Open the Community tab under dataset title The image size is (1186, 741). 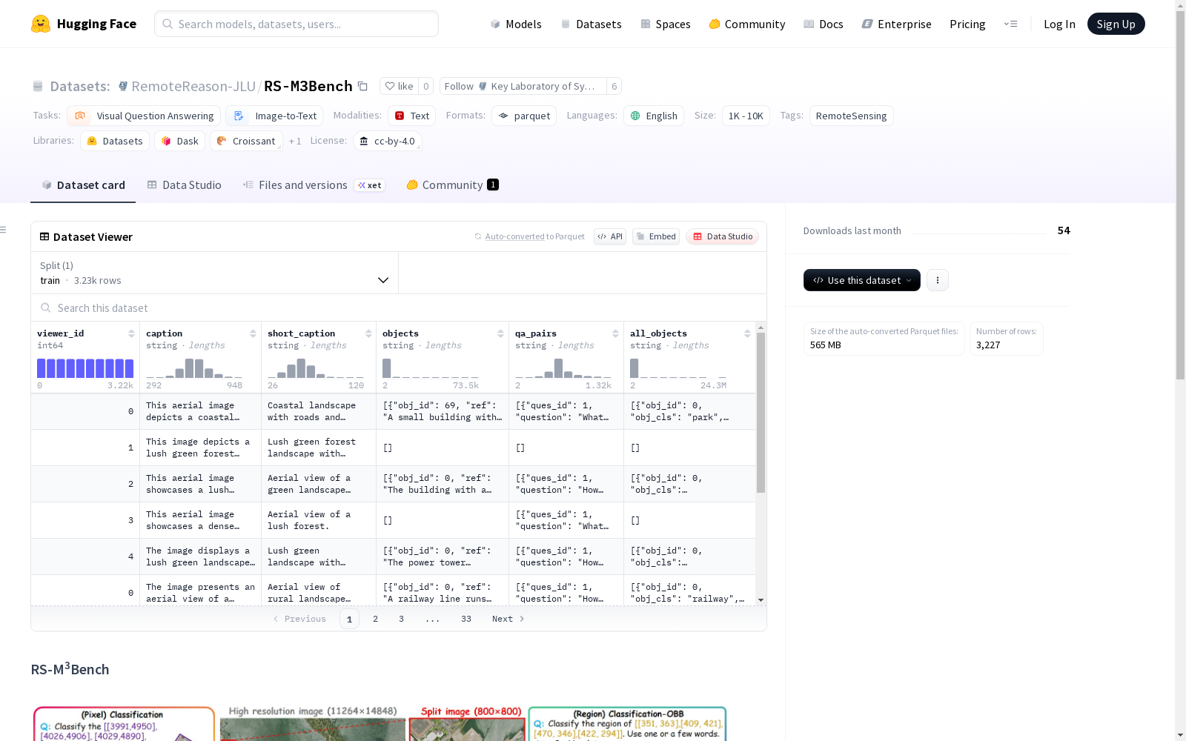click(452, 185)
